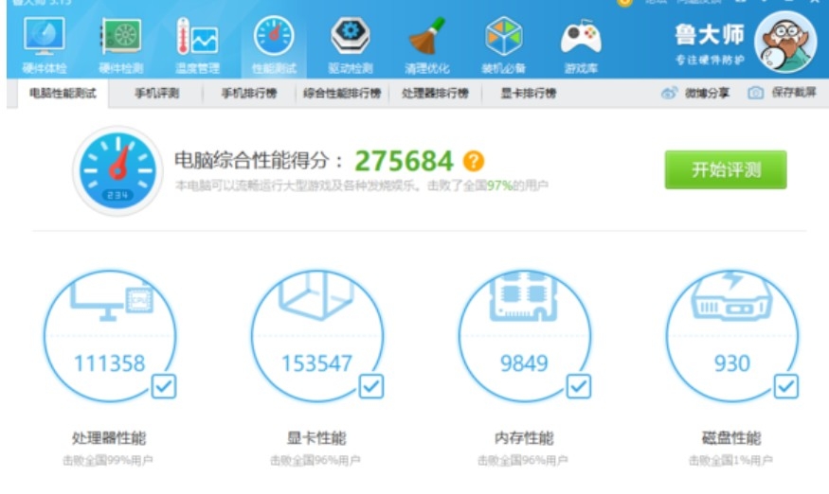The image size is (829, 494).
Task: Open the 游戏库 gamepad icon
Action: tap(581, 37)
